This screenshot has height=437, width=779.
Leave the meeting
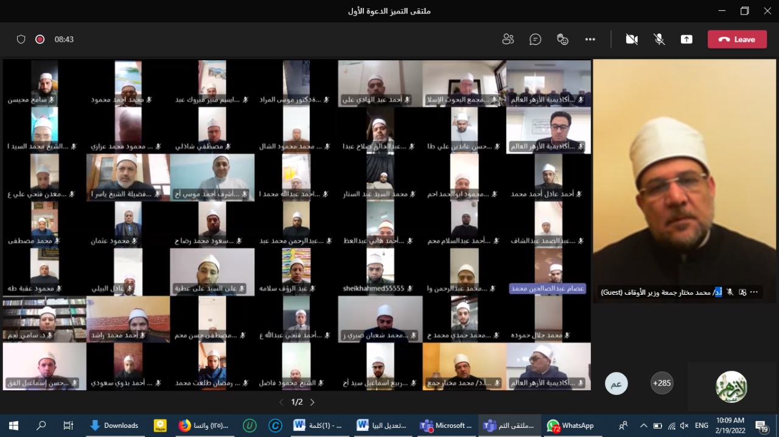coord(737,40)
